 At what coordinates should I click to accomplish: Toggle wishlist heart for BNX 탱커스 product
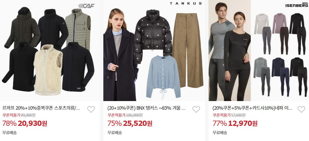[196, 109]
